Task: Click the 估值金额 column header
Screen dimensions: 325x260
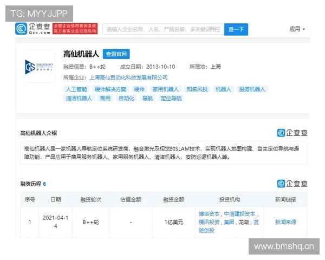Action: tap(131, 200)
